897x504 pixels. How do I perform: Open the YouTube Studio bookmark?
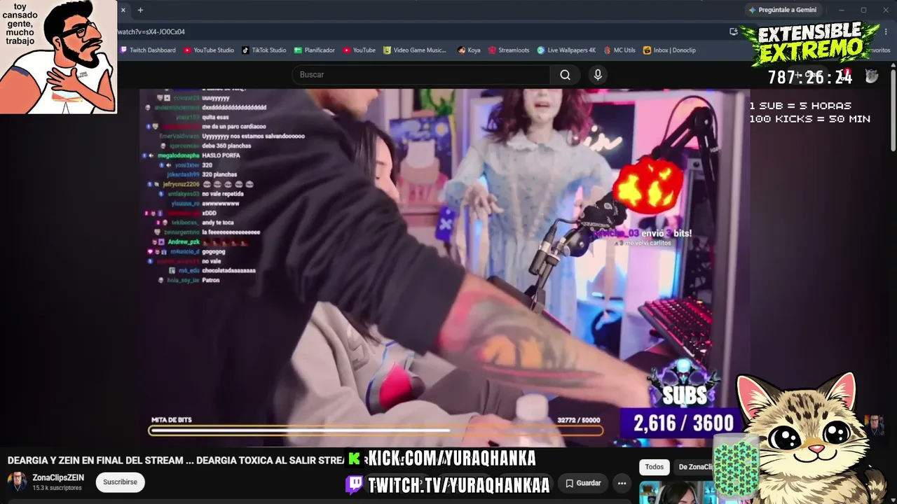pyautogui.click(x=209, y=50)
